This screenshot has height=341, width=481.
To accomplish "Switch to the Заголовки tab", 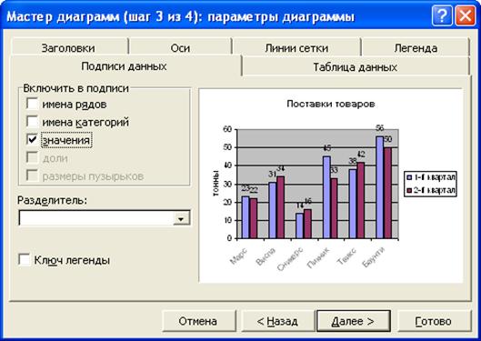I will click(x=68, y=48).
